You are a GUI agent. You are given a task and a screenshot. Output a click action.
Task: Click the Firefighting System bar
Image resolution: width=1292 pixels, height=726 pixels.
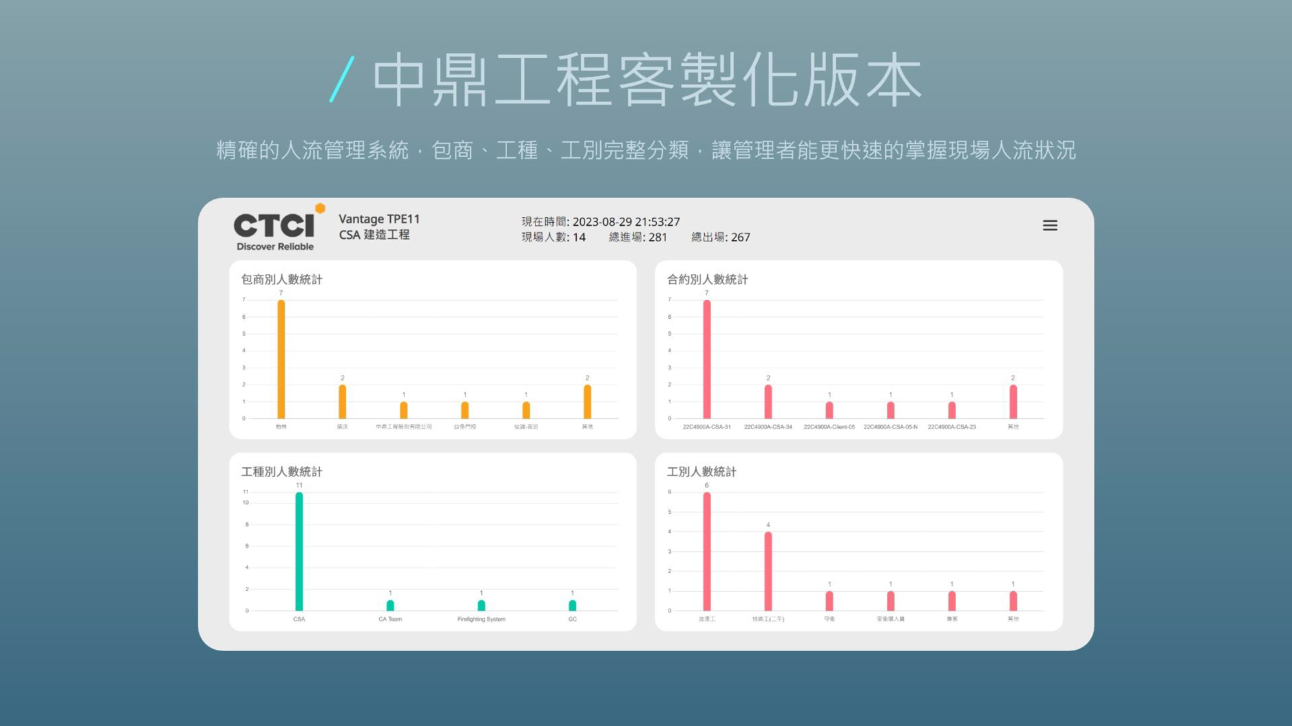(481, 605)
